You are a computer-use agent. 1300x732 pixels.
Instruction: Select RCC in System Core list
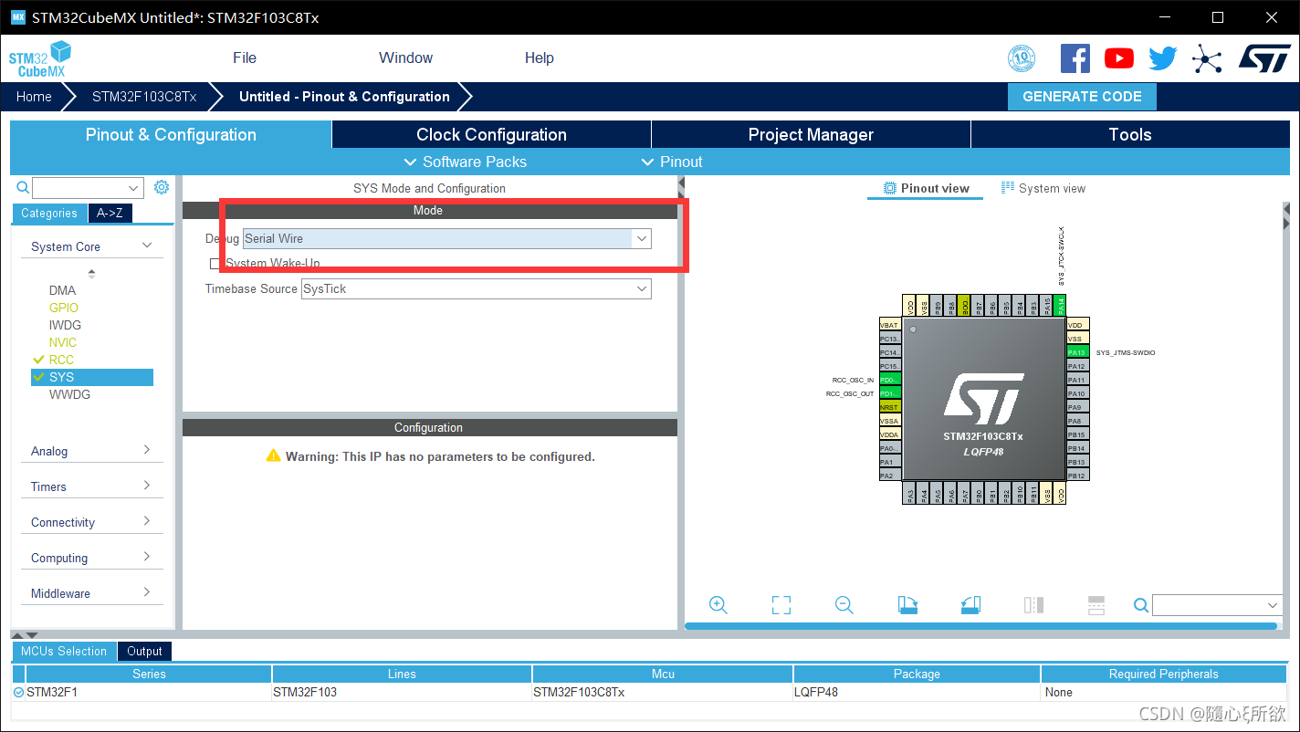point(61,360)
